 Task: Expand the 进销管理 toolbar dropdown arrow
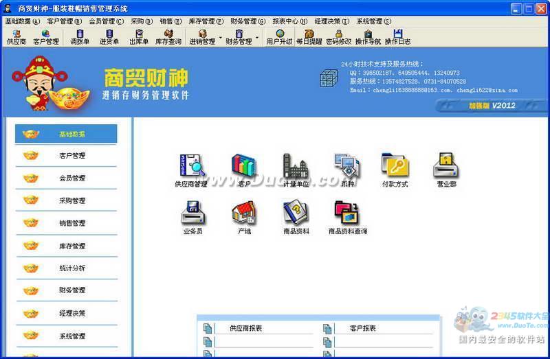click(x=221, y=37)
